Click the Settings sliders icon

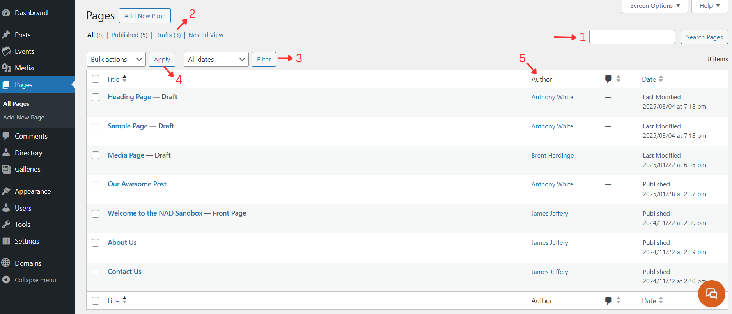6,241
